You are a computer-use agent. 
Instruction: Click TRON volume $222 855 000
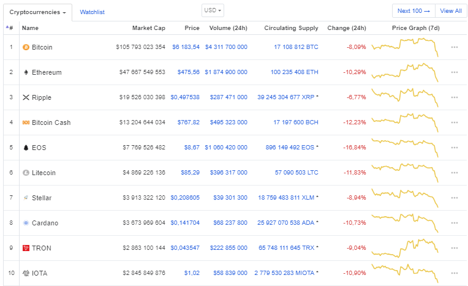228,247
